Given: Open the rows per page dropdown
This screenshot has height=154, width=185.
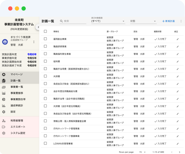Looking at the screenshot, I should (x=142, y=152).
